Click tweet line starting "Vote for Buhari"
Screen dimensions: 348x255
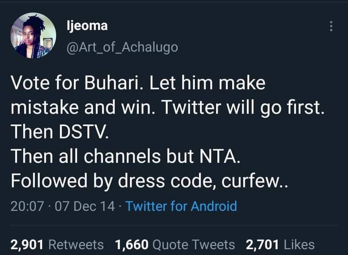click(x=138, y=84)
